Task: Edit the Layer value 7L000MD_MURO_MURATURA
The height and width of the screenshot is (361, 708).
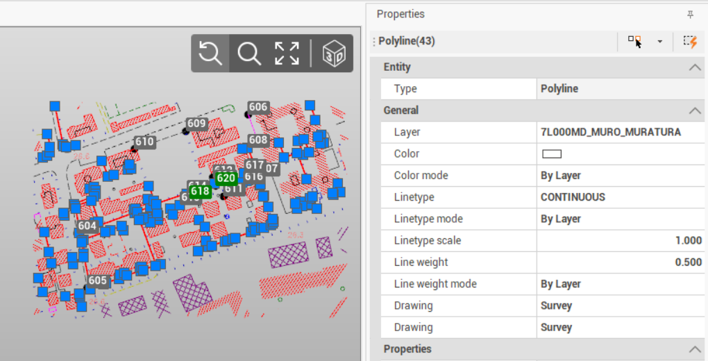Action: (x=610, y=132)
